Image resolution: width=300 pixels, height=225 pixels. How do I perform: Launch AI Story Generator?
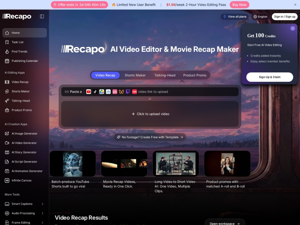coord(24,152)
